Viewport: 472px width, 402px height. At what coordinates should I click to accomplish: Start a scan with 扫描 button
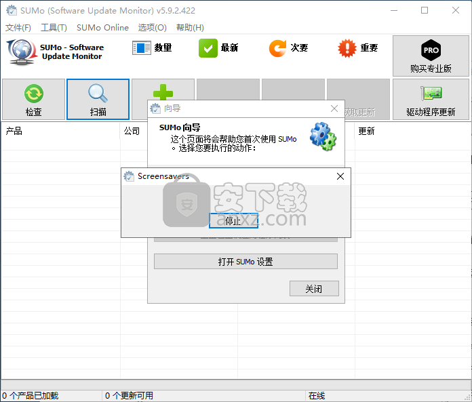98,100
